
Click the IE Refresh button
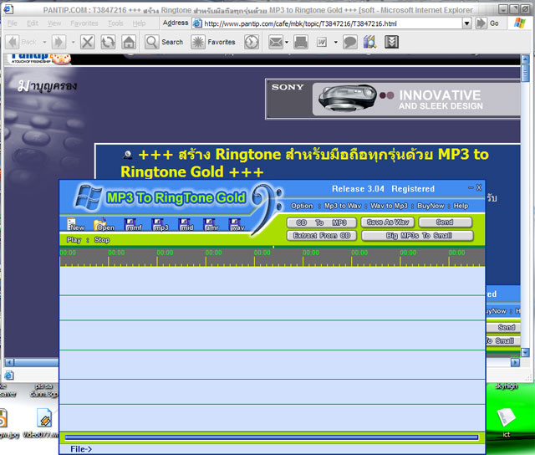pyautogui.click(x=108, y=43)
